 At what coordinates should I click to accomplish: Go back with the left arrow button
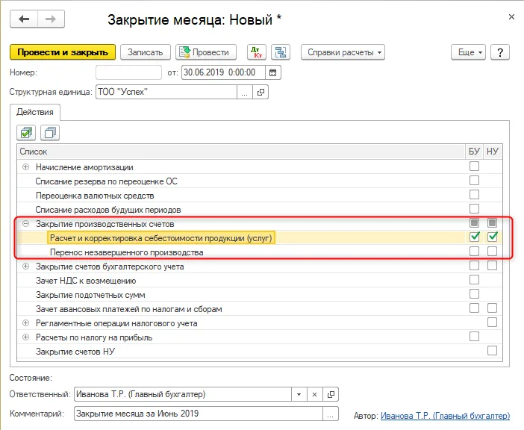coord(24,19)
